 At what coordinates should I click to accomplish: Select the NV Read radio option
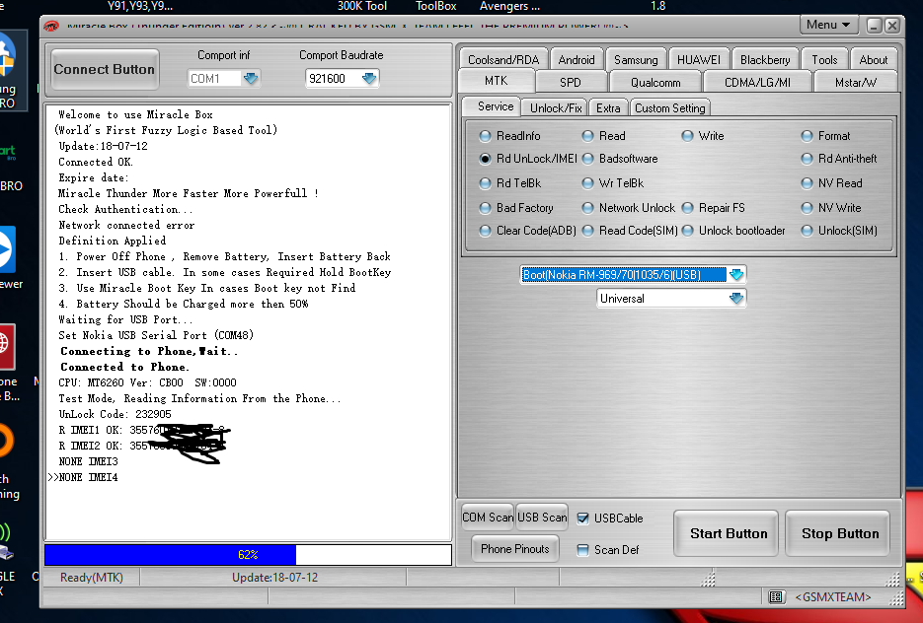click(808, 183)
